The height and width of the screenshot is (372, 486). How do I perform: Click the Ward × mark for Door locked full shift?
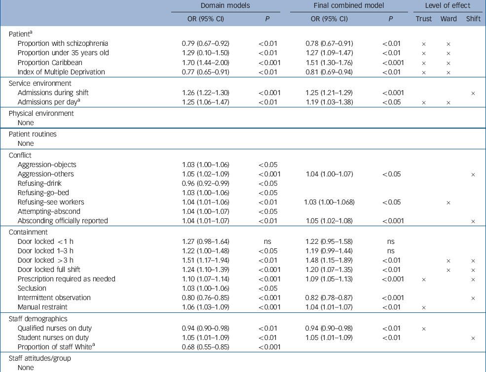point(449,270)
